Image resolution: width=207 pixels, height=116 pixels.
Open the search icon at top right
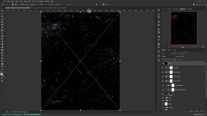pyautogui.click(x=197, y=5)
